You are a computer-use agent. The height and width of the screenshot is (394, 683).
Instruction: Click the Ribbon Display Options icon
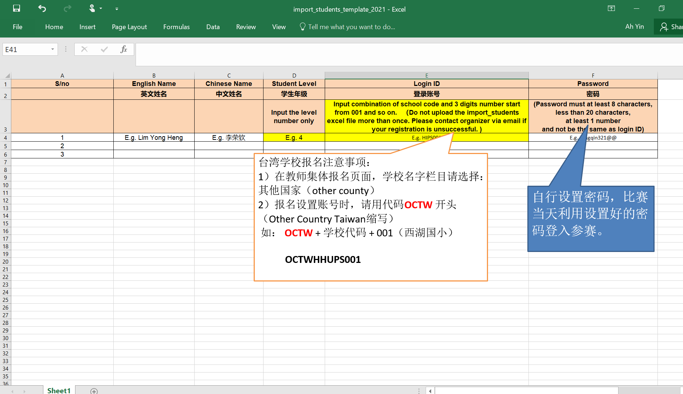(611, 8)
